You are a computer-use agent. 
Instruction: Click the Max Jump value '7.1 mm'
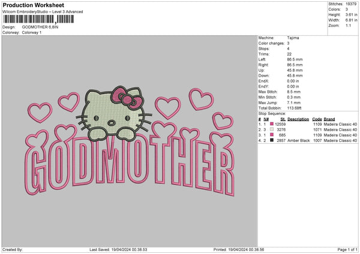(293, 102)
